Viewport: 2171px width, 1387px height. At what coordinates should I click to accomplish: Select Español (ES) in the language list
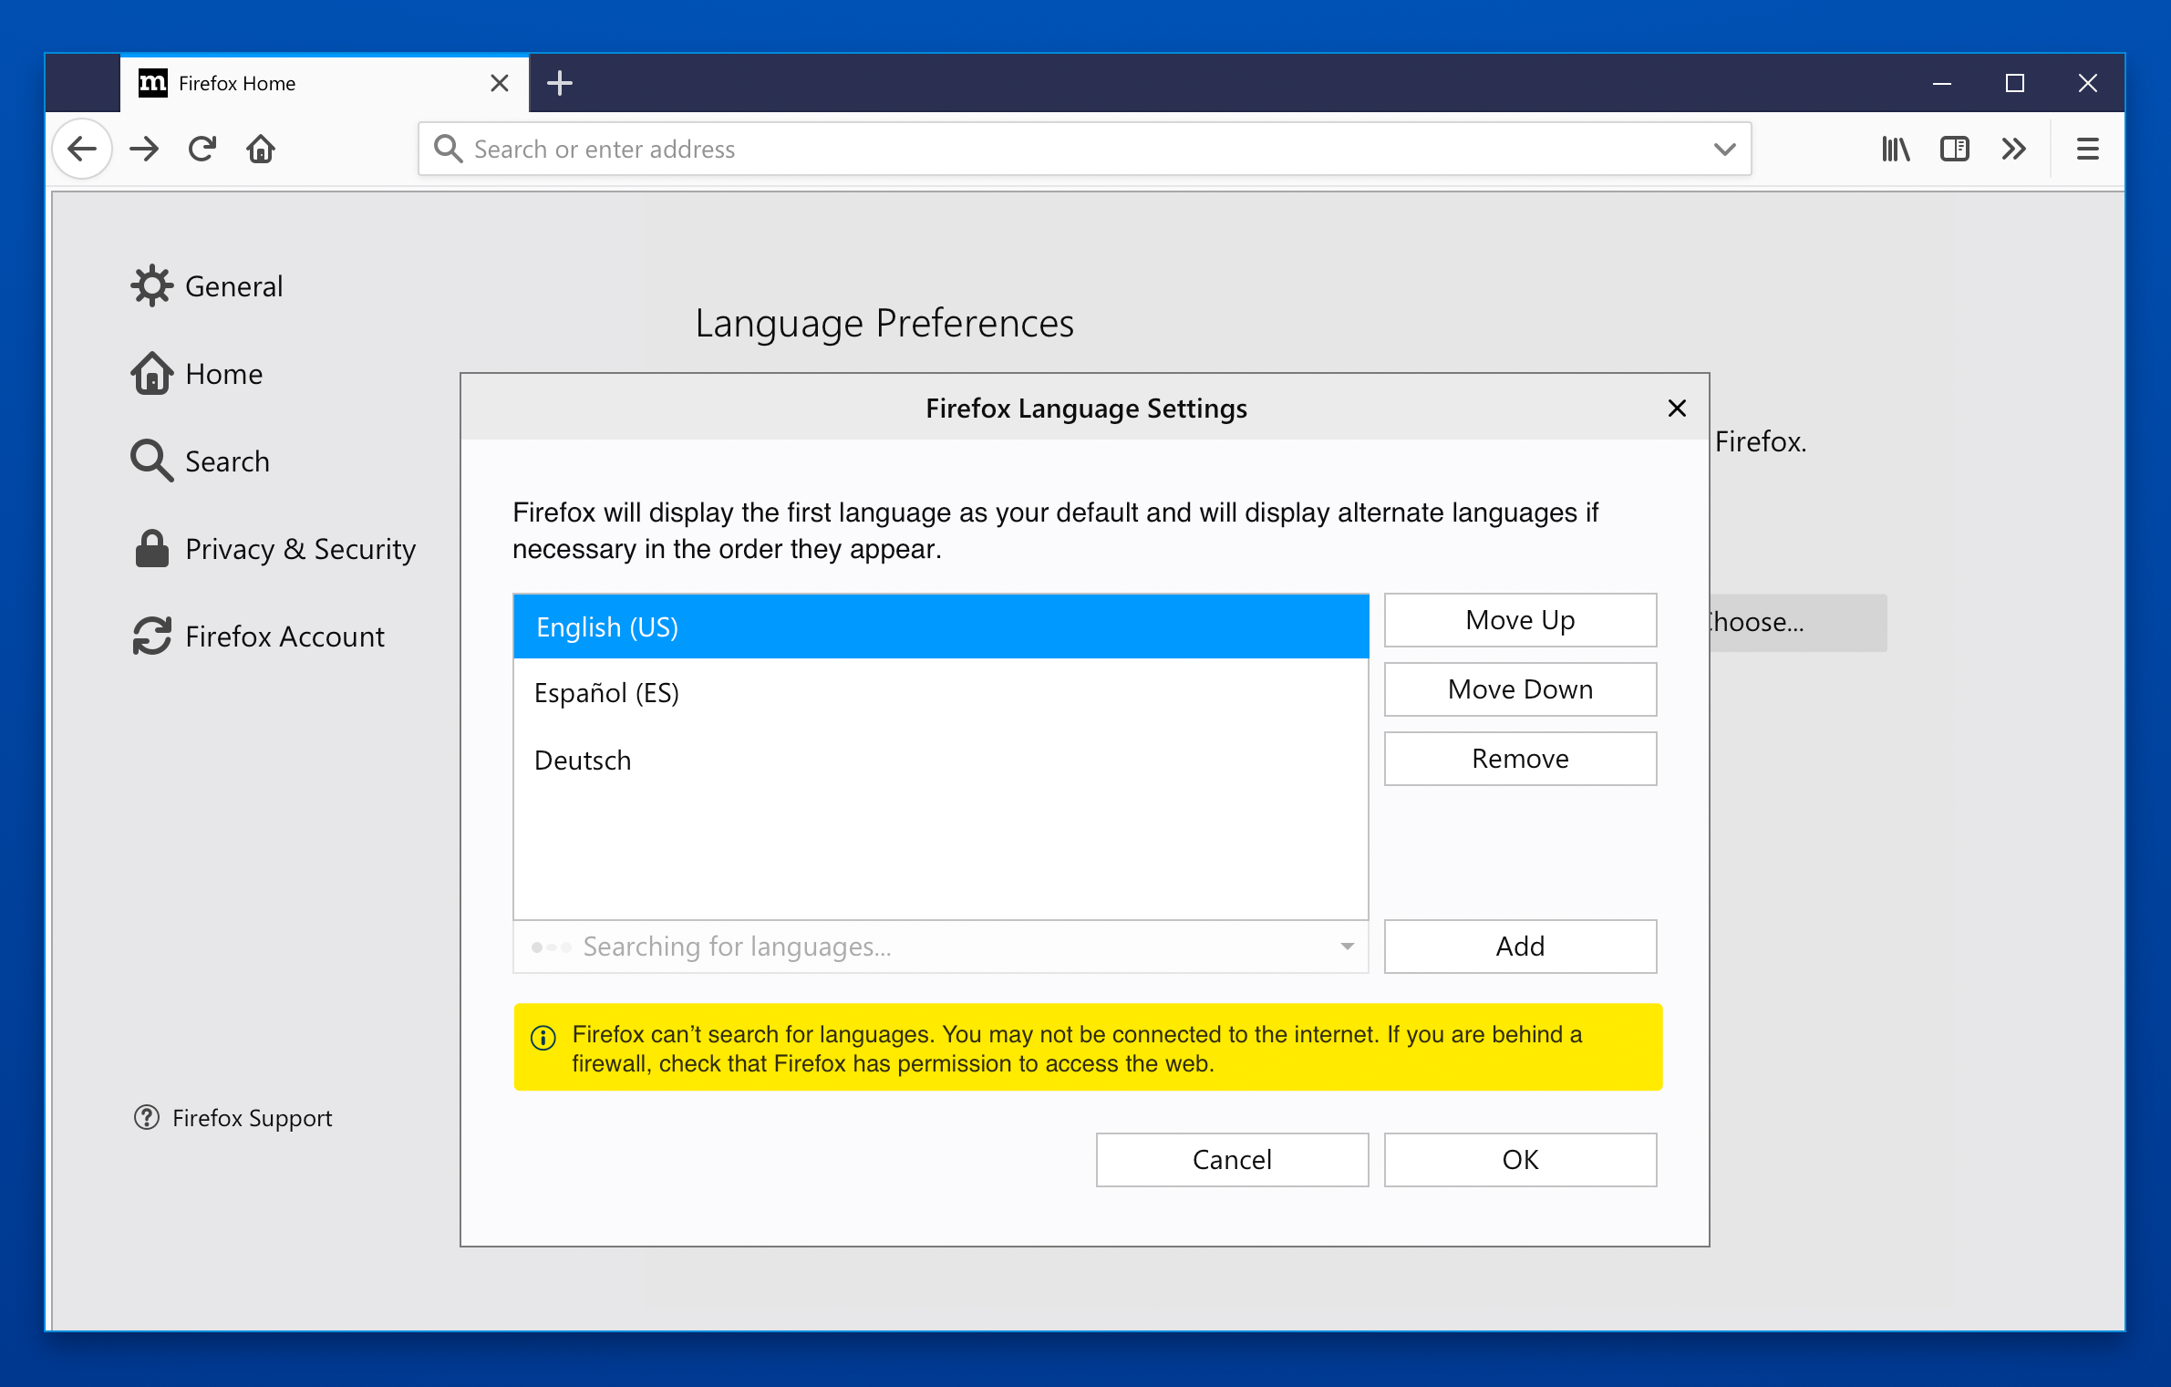(x=606, y=693)
